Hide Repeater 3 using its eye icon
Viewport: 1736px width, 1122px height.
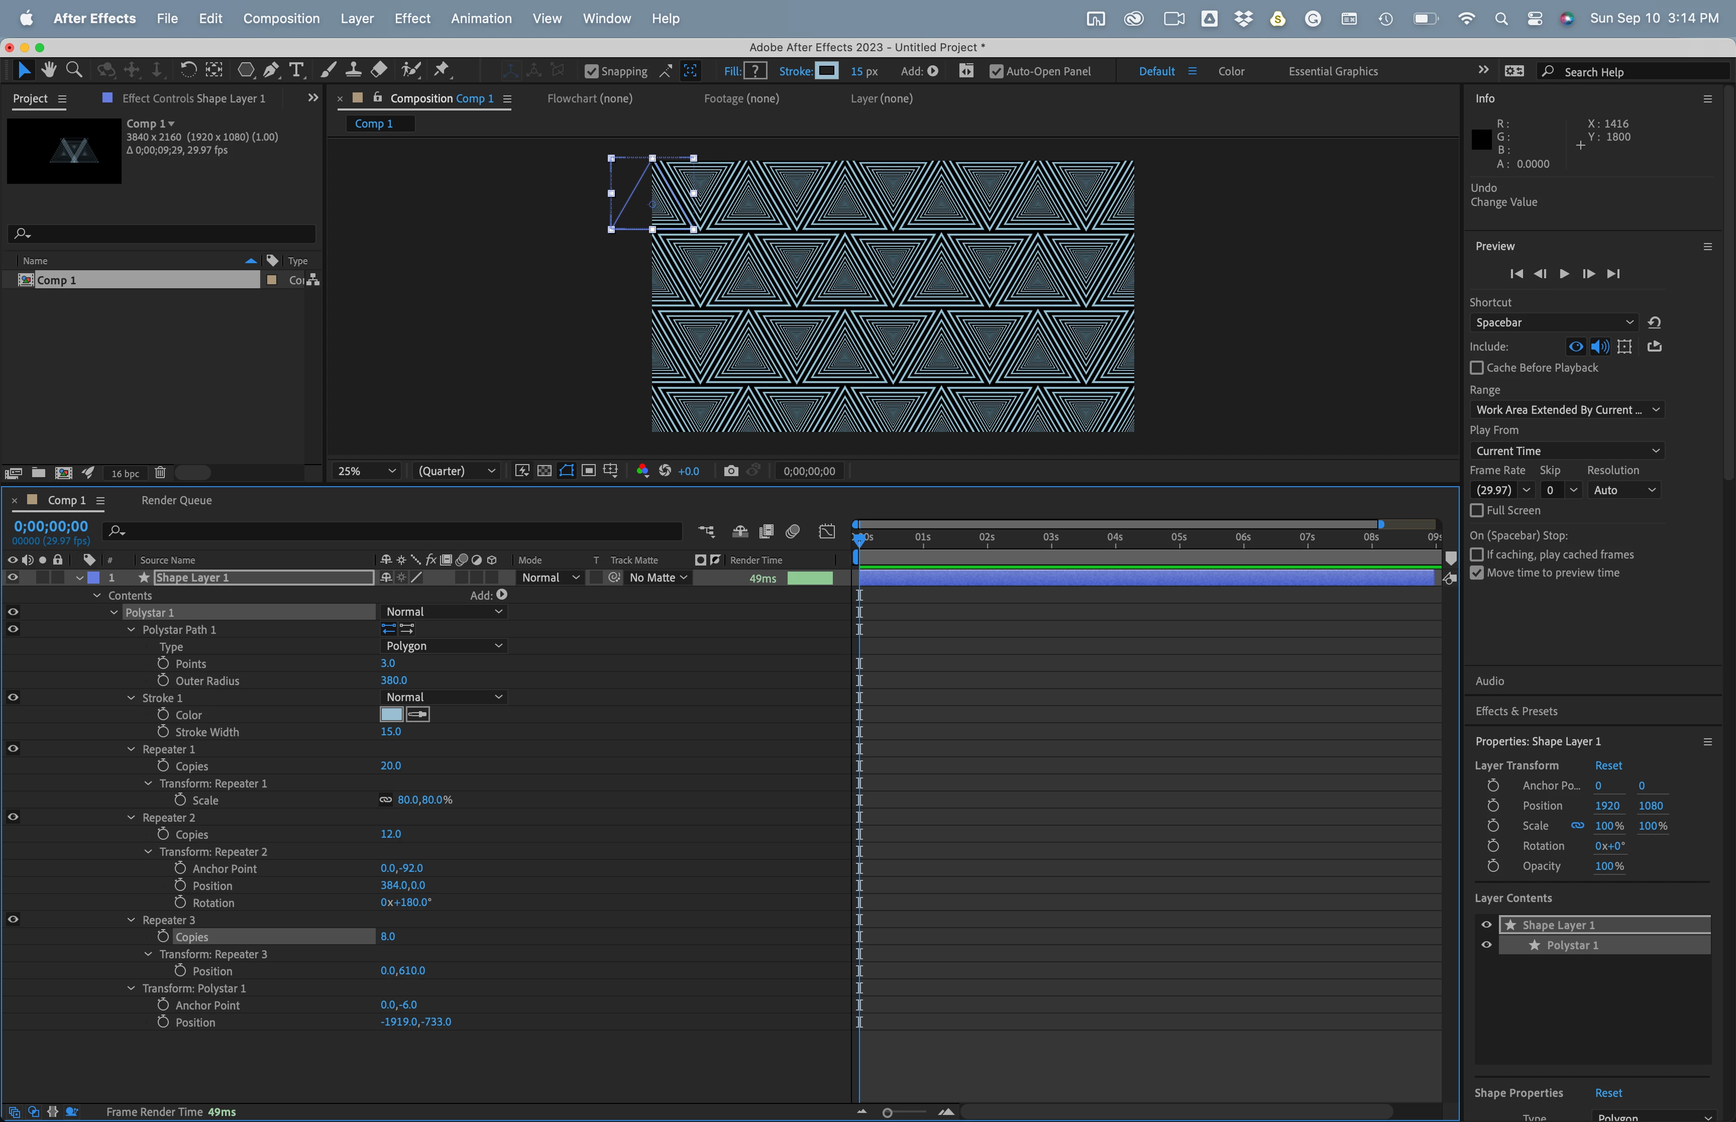click(x=13, y=920)
